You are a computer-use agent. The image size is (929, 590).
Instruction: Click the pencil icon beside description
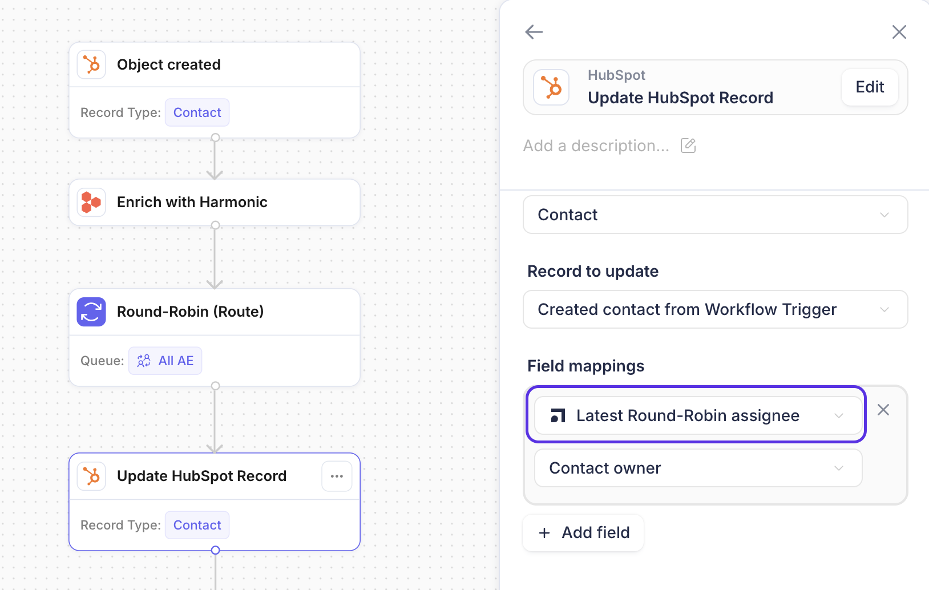(688, 146)
